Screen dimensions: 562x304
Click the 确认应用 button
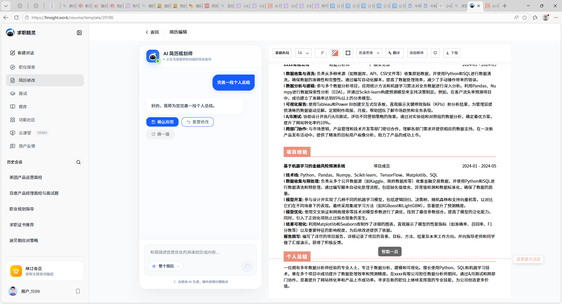pos(162,122)
